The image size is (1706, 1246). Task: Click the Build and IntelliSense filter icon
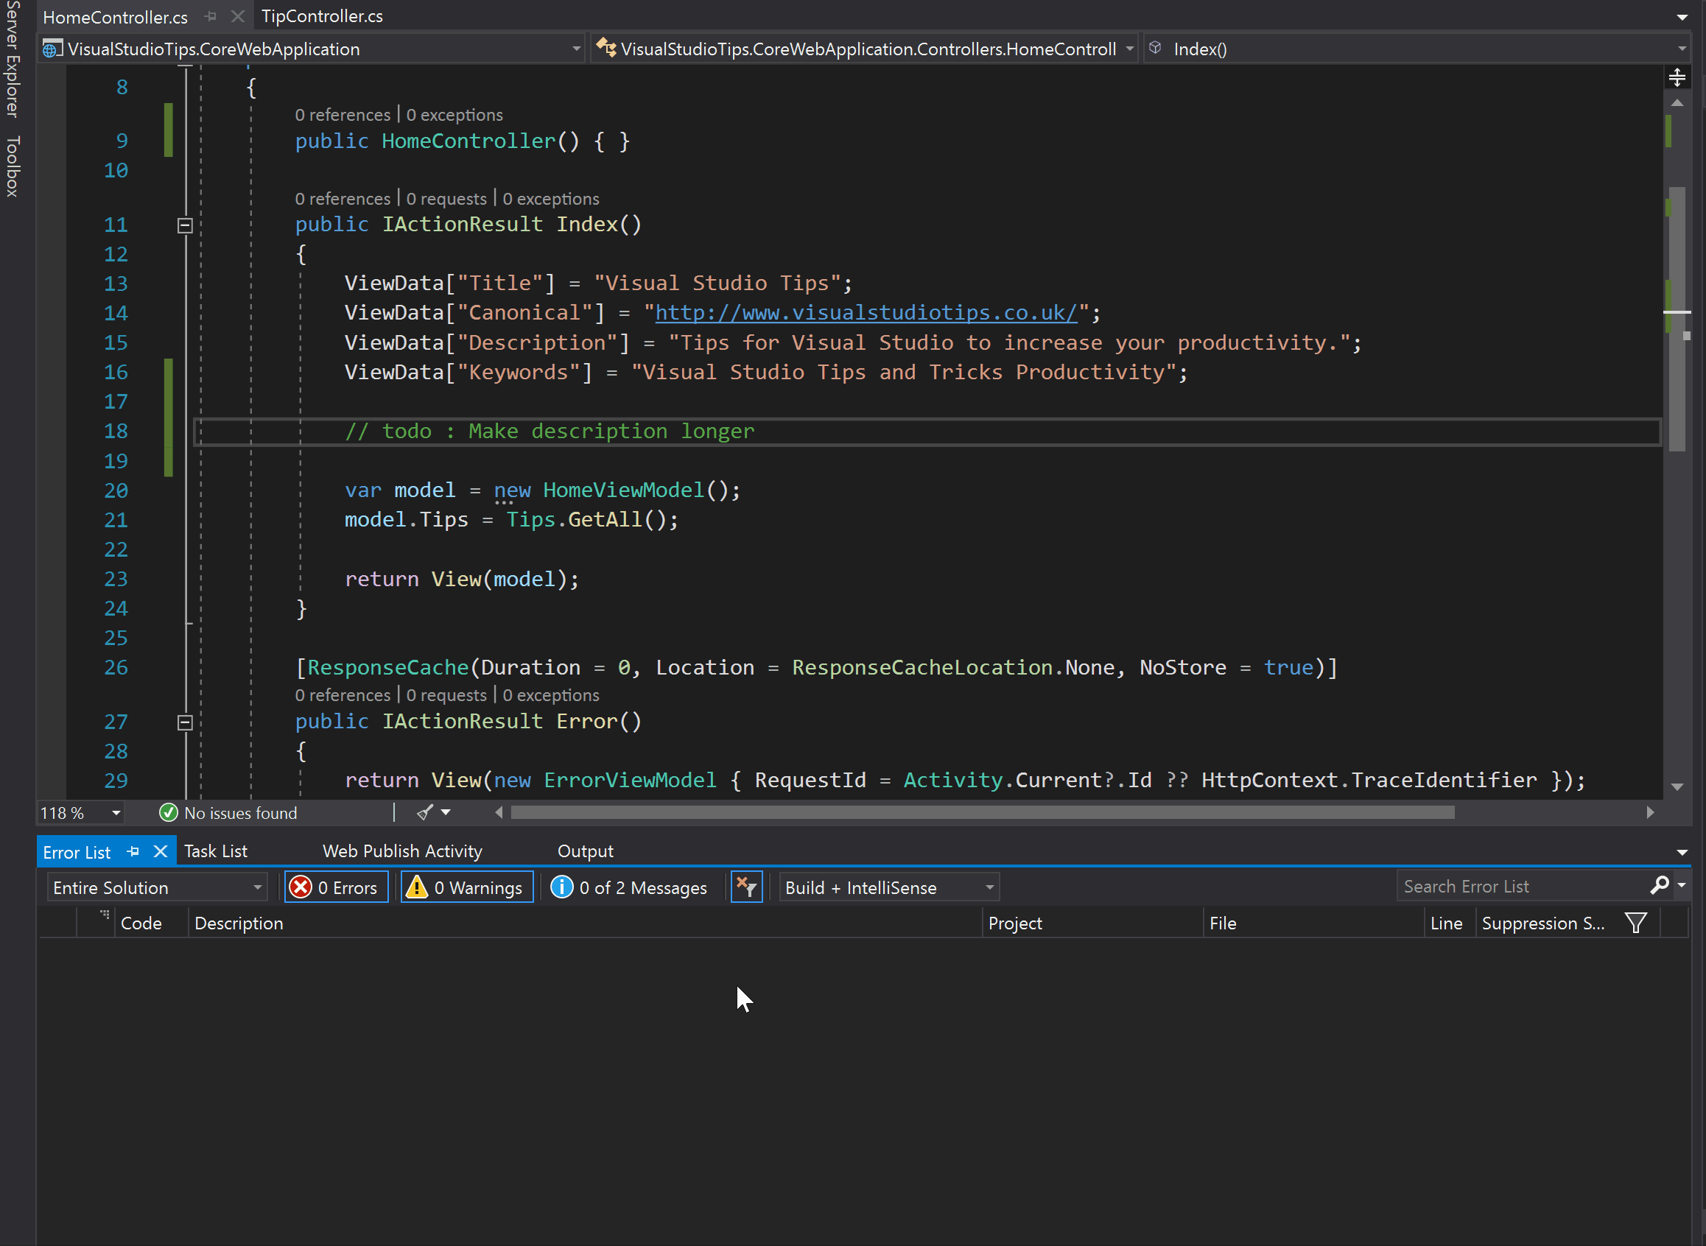point(747,887)
